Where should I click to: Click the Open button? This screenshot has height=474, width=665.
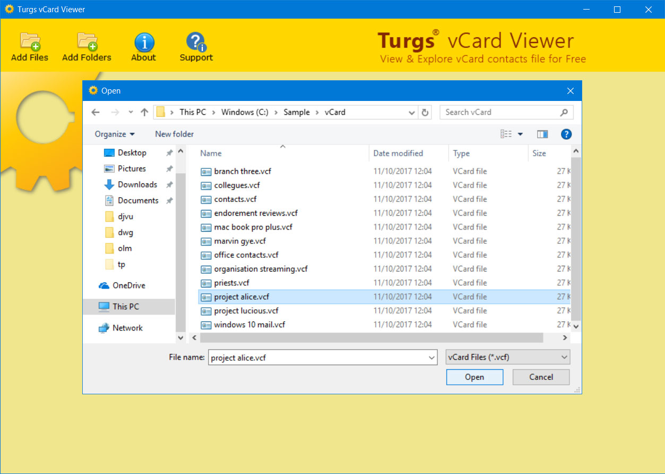474,377
